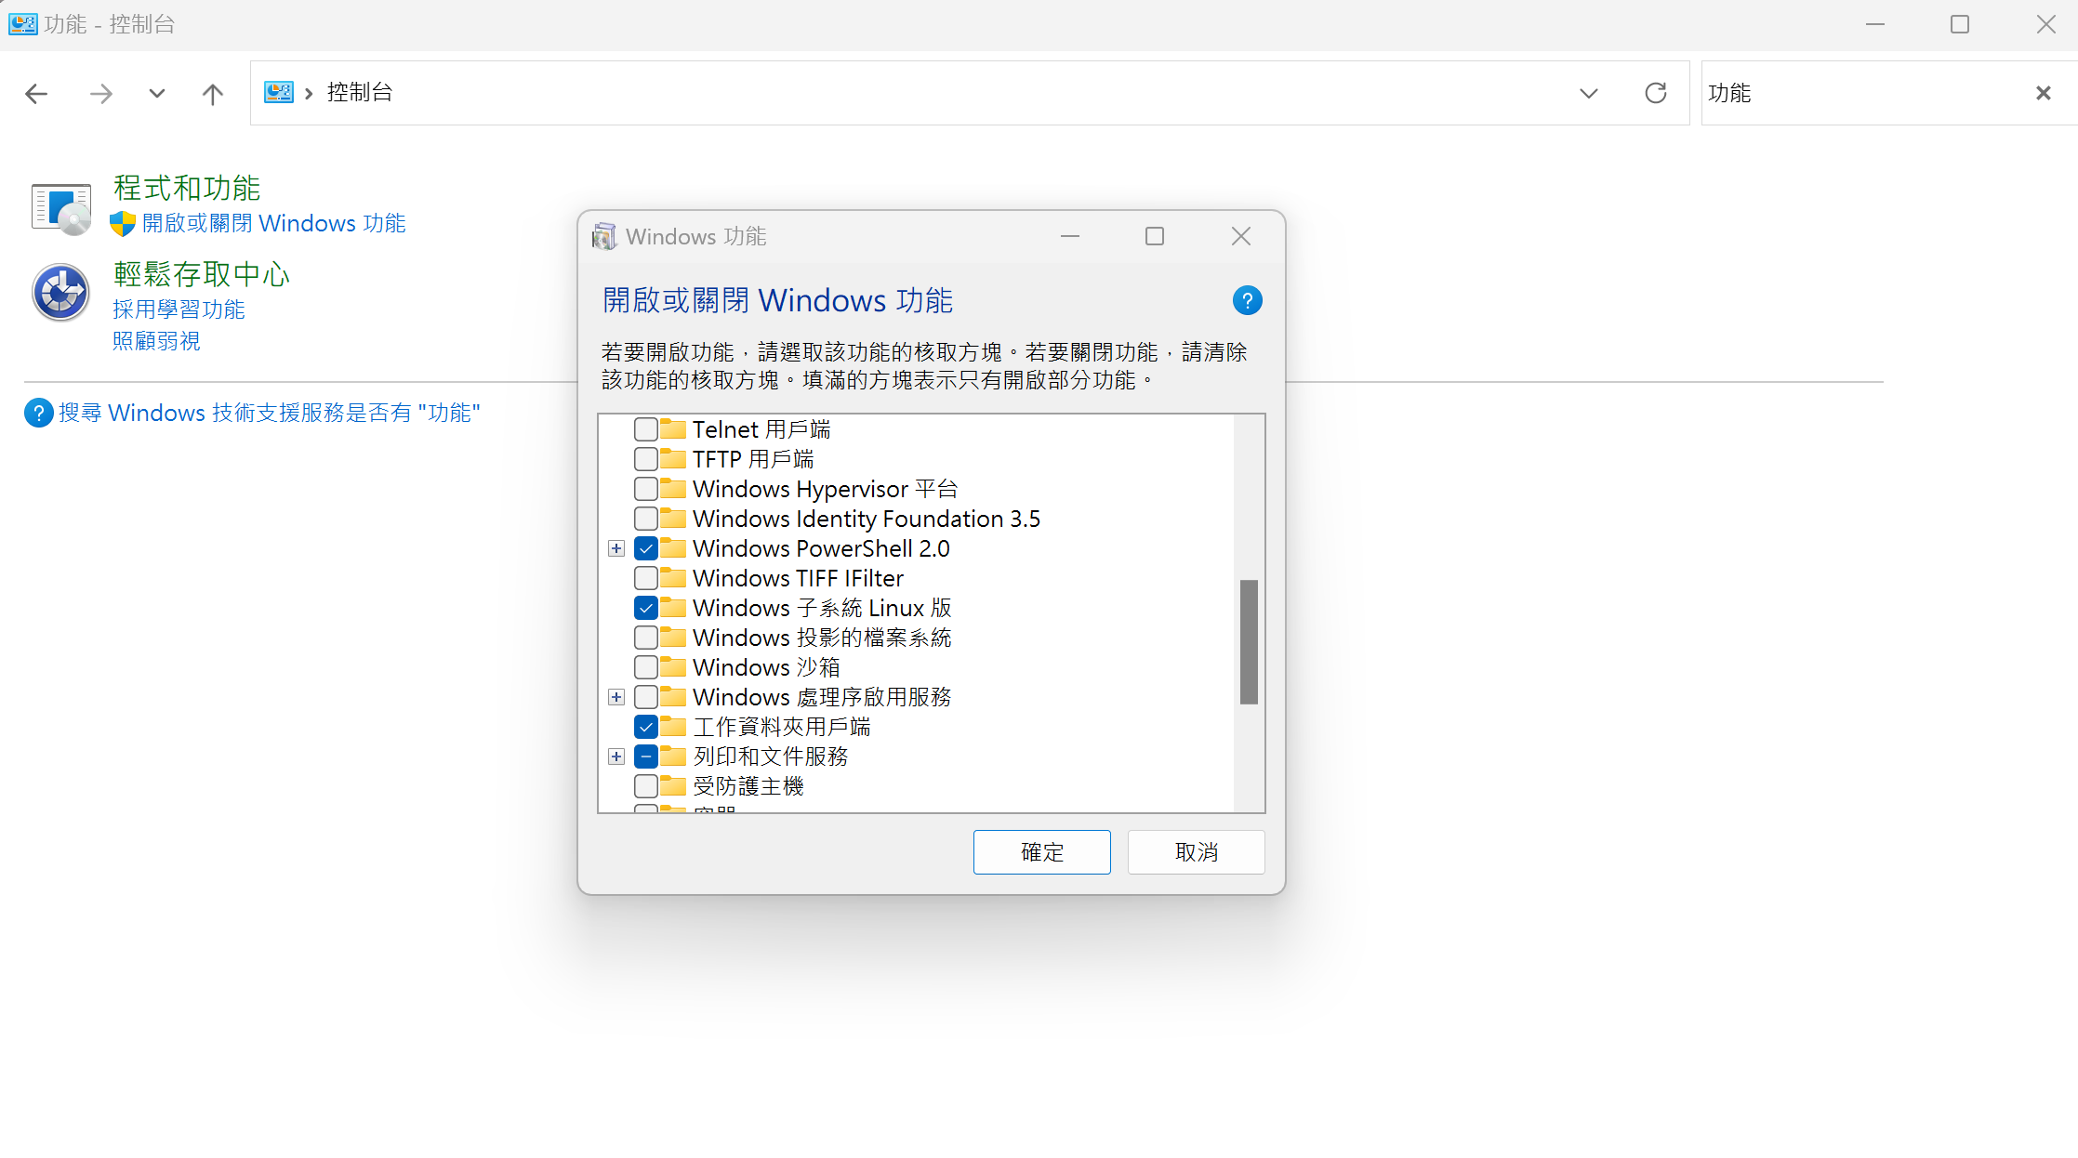Click folder icon of Windows Hypervisor 平台

(673, 489)
